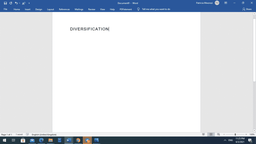Click the zoom in plus button
The image size is (256, 144).
point(246,134)
